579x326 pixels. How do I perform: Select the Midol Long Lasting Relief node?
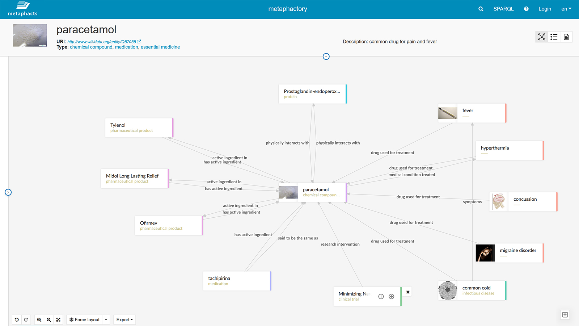point(135,179)
